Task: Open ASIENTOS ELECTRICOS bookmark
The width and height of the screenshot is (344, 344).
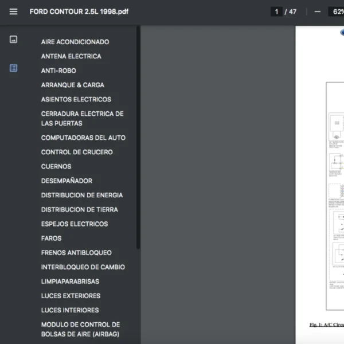Action: (x=76, y=99)
